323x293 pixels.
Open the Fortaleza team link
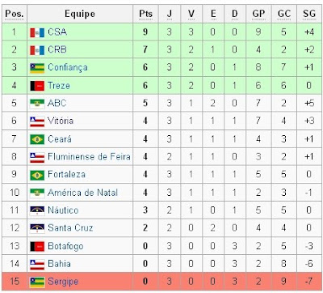click(x=66, y=174)
